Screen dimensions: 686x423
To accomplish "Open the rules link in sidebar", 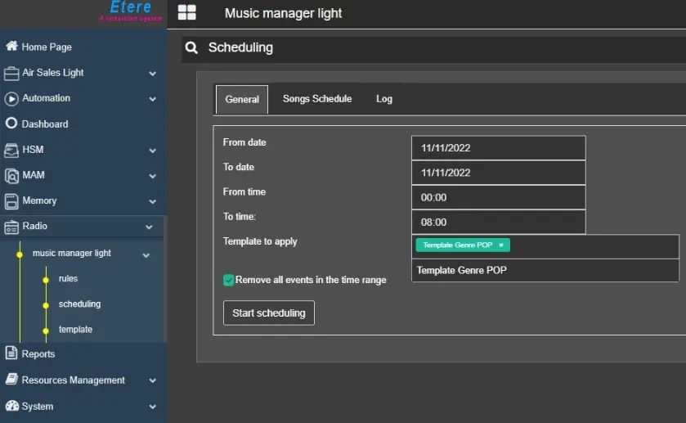I will click(x=68, y=279).
